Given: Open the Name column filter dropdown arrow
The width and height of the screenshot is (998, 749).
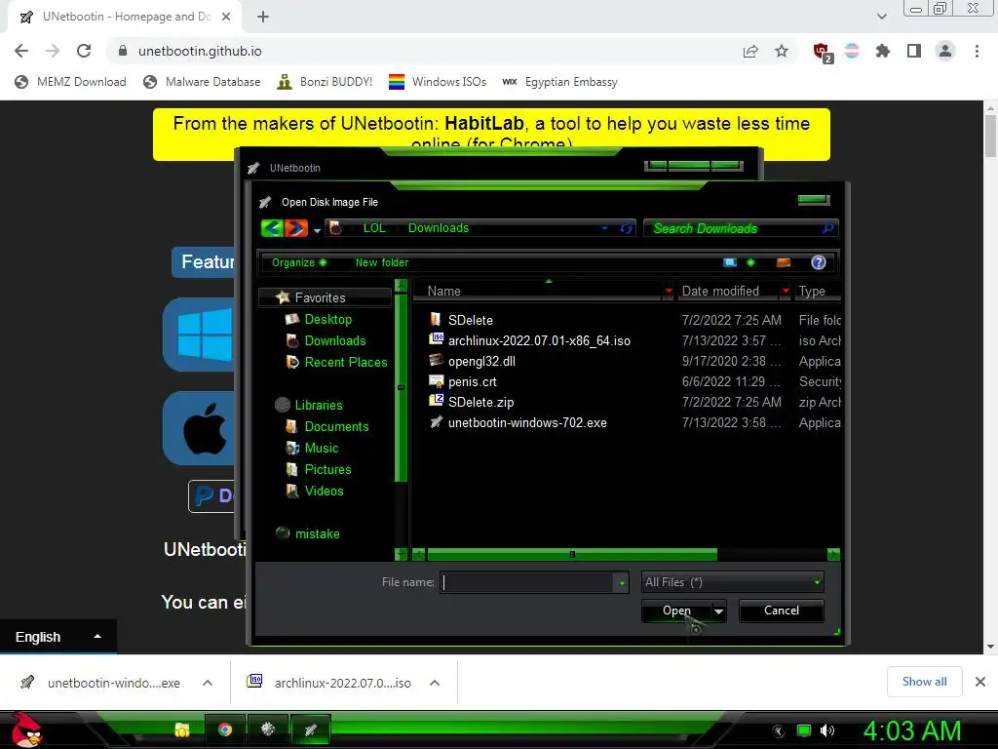Looking at the screenshot, I should click(x=668, y=291).
